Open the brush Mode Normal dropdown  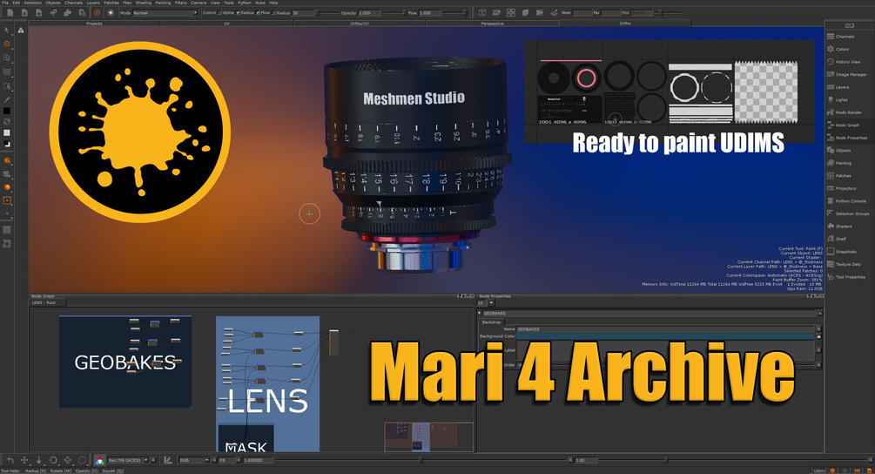coord(165,13)
